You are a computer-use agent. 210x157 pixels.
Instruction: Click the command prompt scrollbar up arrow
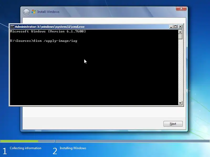point(180,32)
